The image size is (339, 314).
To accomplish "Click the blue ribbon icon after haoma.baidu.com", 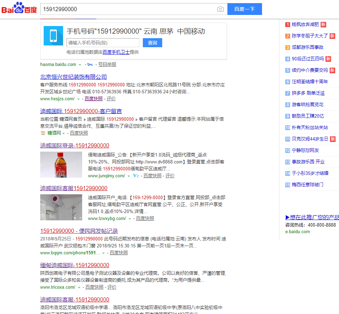I will pos(90,65).
